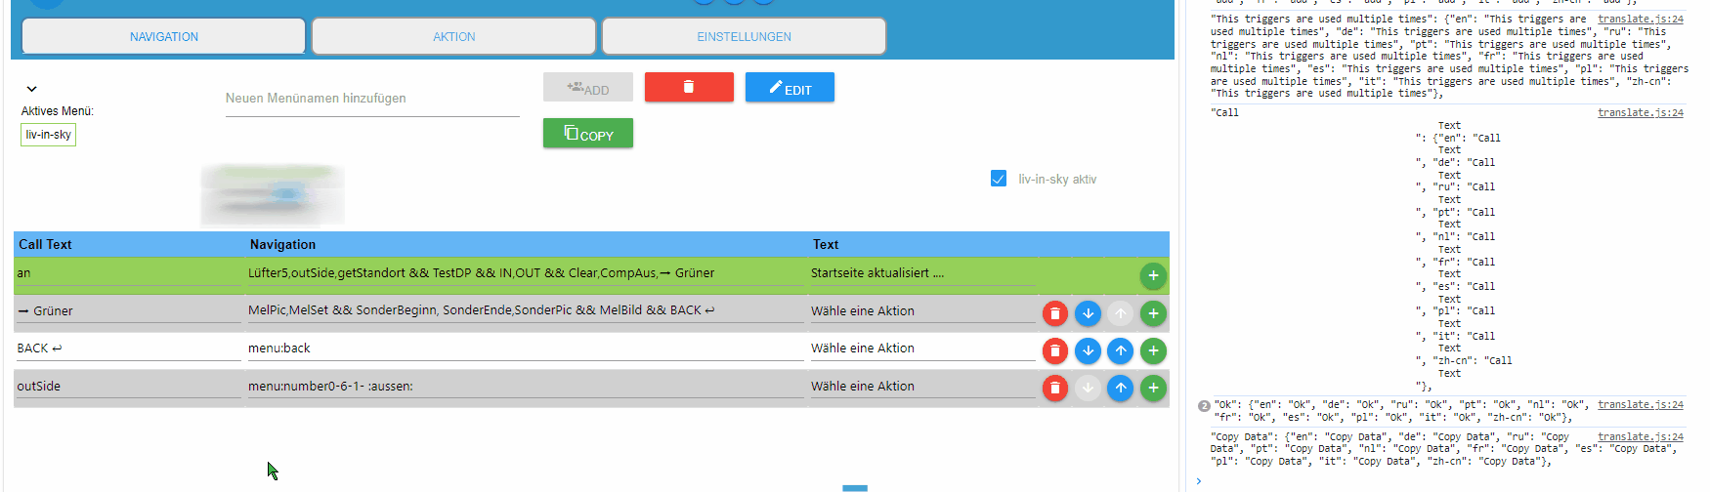Click the green COPY button
This screenshot has width=1710, height=492.
[x=588, y=134]
